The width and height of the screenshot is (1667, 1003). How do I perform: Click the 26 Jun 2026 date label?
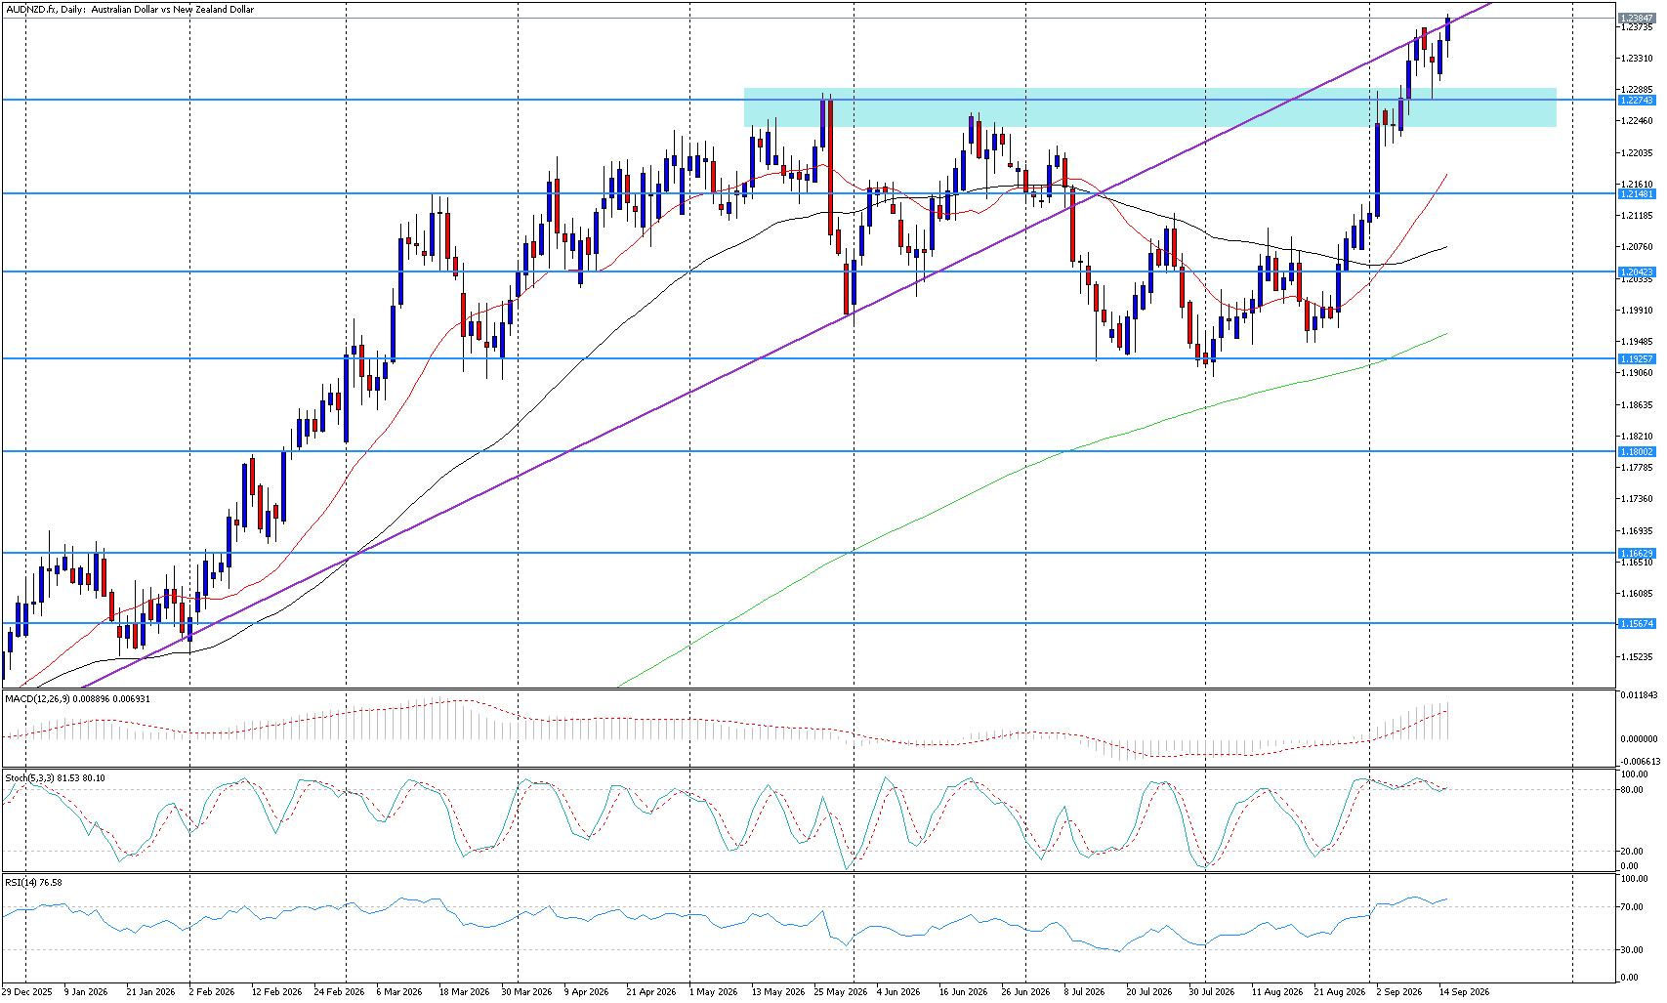click(x=1026, y=992)
